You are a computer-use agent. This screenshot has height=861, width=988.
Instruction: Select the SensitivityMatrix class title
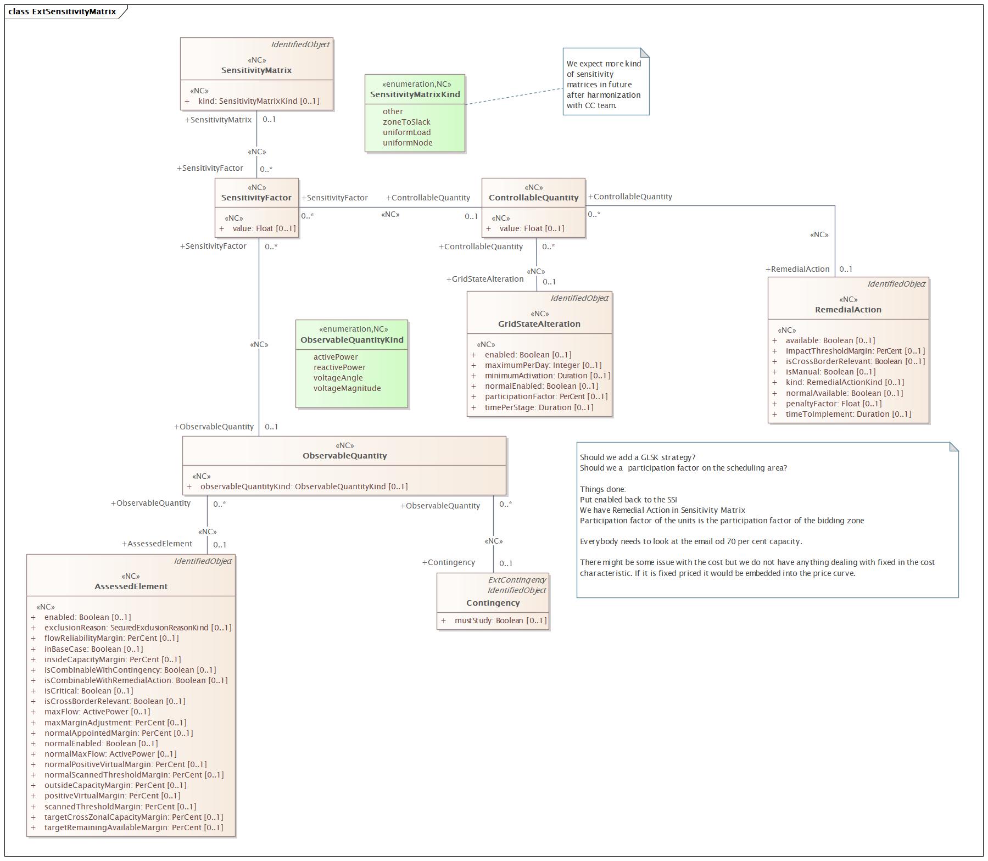pos(256,70)
